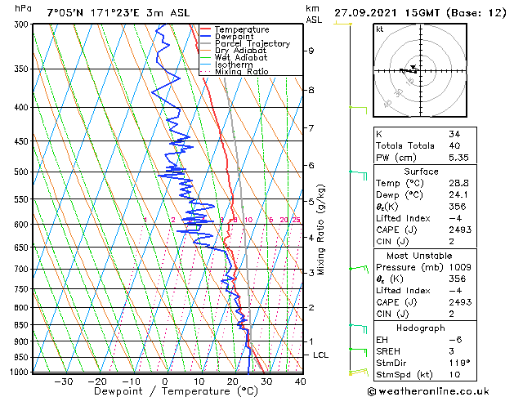Screen dimensions: 514x397
Task: Click the wind barb at 850 hPa level
Action: [358, 328]
